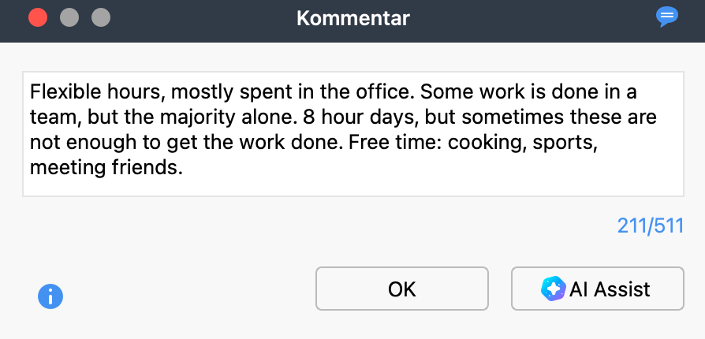Click the word enough in comment
Viewport: 705px width, 339px height.
point(101,143)
